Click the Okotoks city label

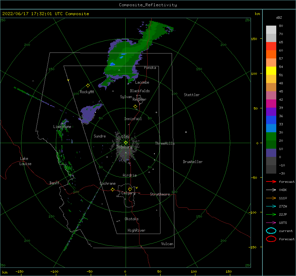[132, 219]
